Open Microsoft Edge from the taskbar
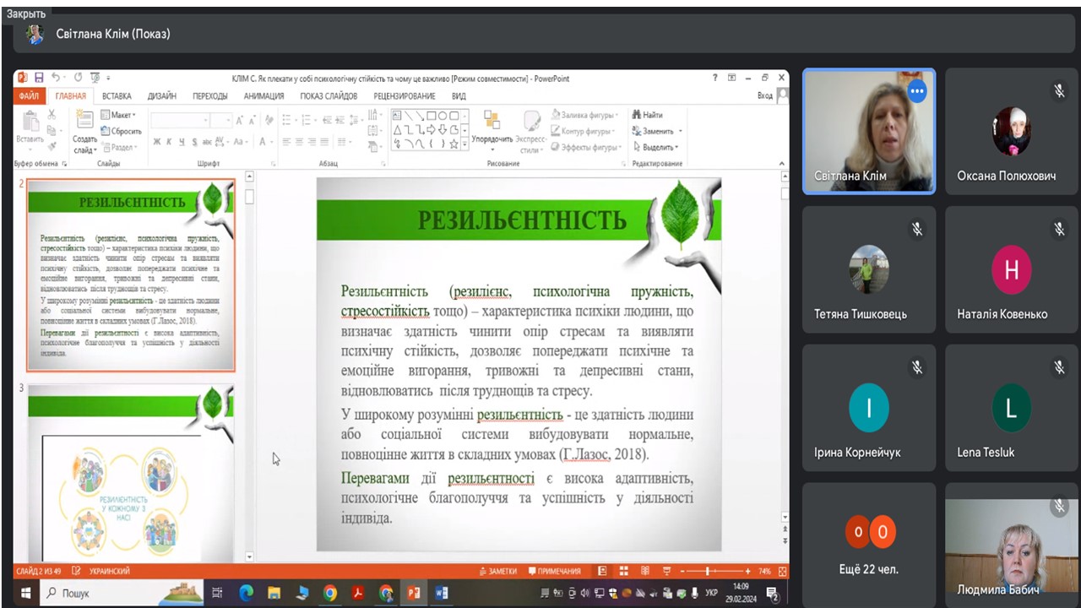The height and width of the screenshot is (608, 1081). (247, 593)
